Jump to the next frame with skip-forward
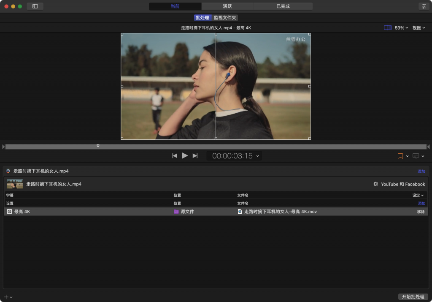 tap(195, 155)
